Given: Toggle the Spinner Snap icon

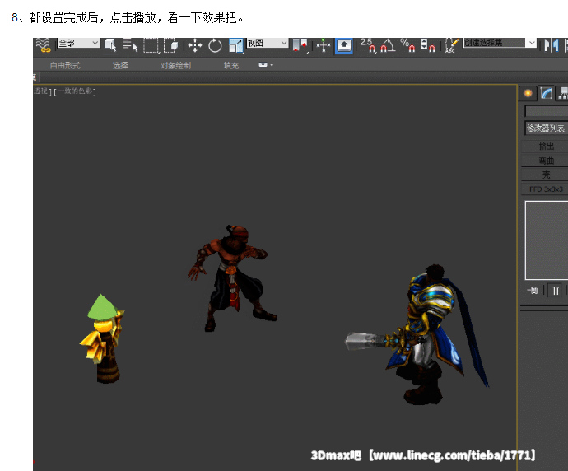Looking at the screenshot, I should [x=427, y=45].
